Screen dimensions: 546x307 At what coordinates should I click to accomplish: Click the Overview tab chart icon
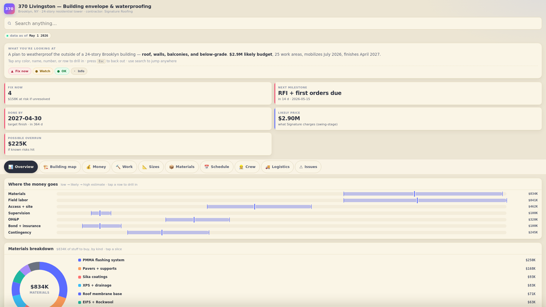click(11, 167)
